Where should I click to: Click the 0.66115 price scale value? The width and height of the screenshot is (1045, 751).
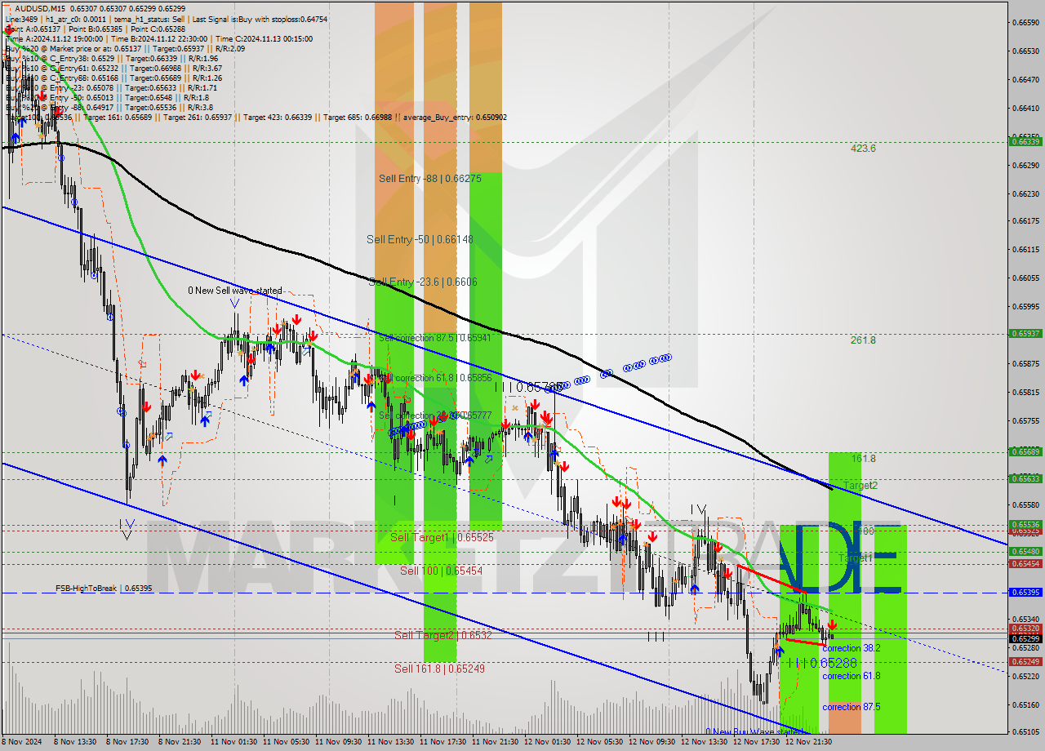point(1026,250)
